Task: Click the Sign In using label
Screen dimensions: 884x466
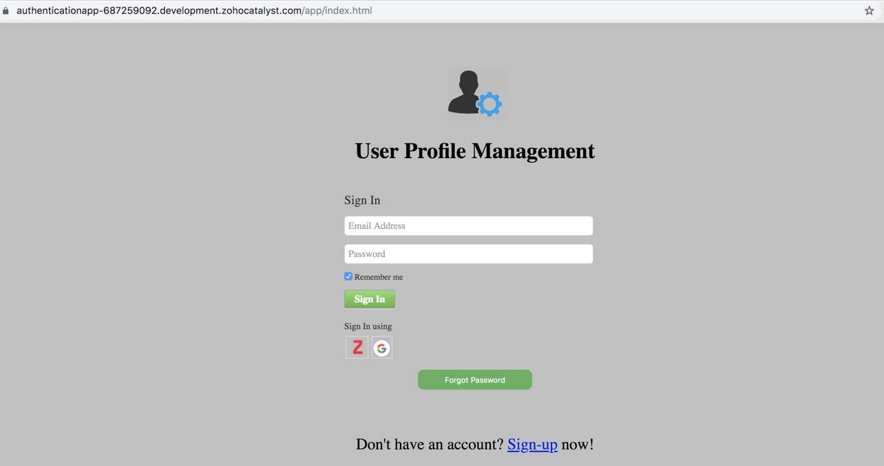Action: (368, 326)
